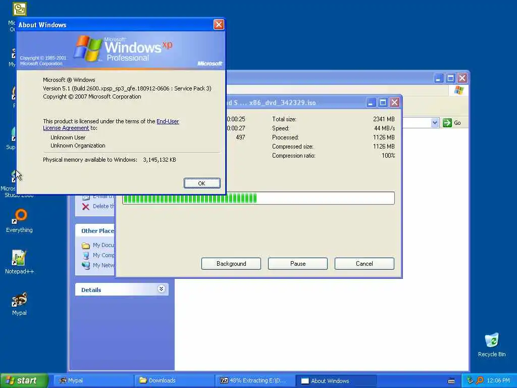Screen dimensions: 517x388
Task: Close the 7-Zip extraction window
Action: point(394,103)
